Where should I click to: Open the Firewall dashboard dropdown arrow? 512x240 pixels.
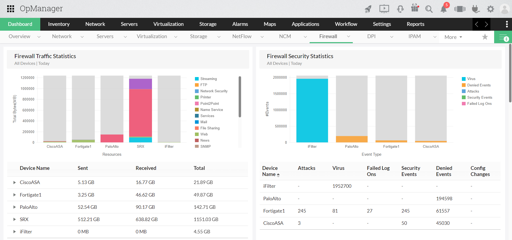349,37
